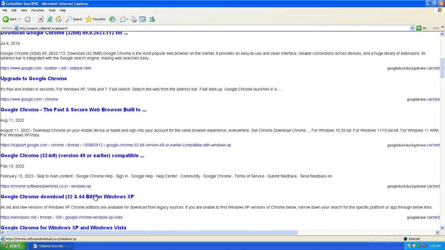
Task: Stop page loading with the red X icon
Action: [x=41, y=19]
